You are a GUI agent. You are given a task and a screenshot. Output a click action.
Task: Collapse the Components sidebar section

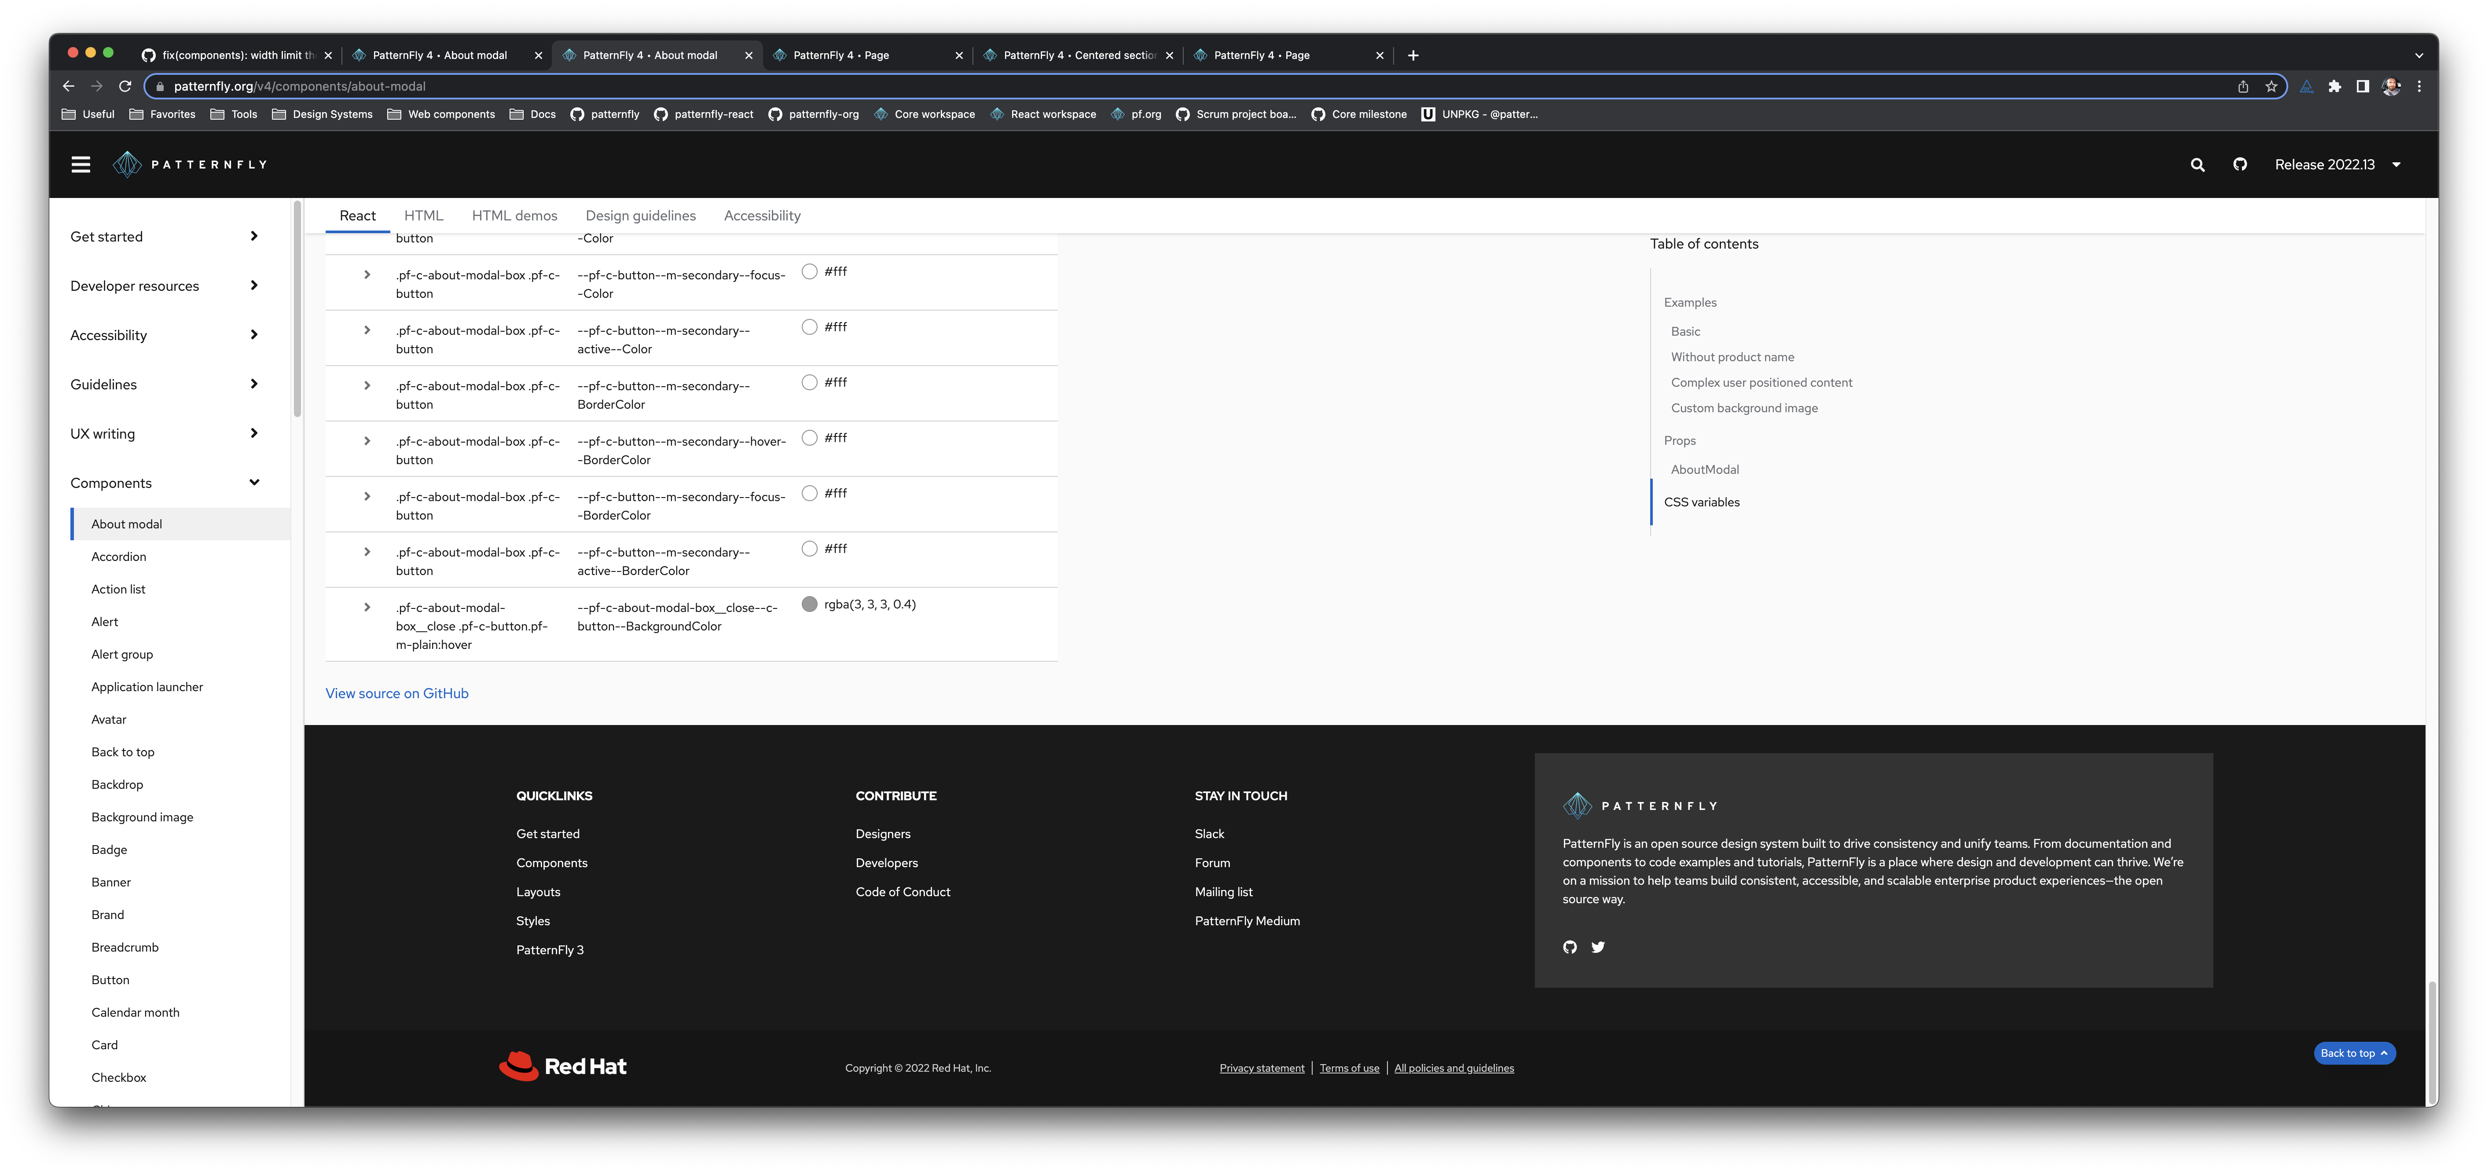coord(254,483)
